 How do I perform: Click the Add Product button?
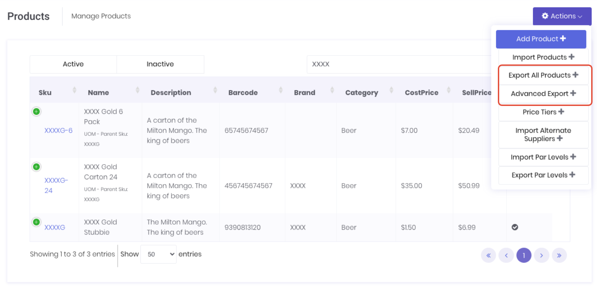pyautogui.click(x=541, y=39)
